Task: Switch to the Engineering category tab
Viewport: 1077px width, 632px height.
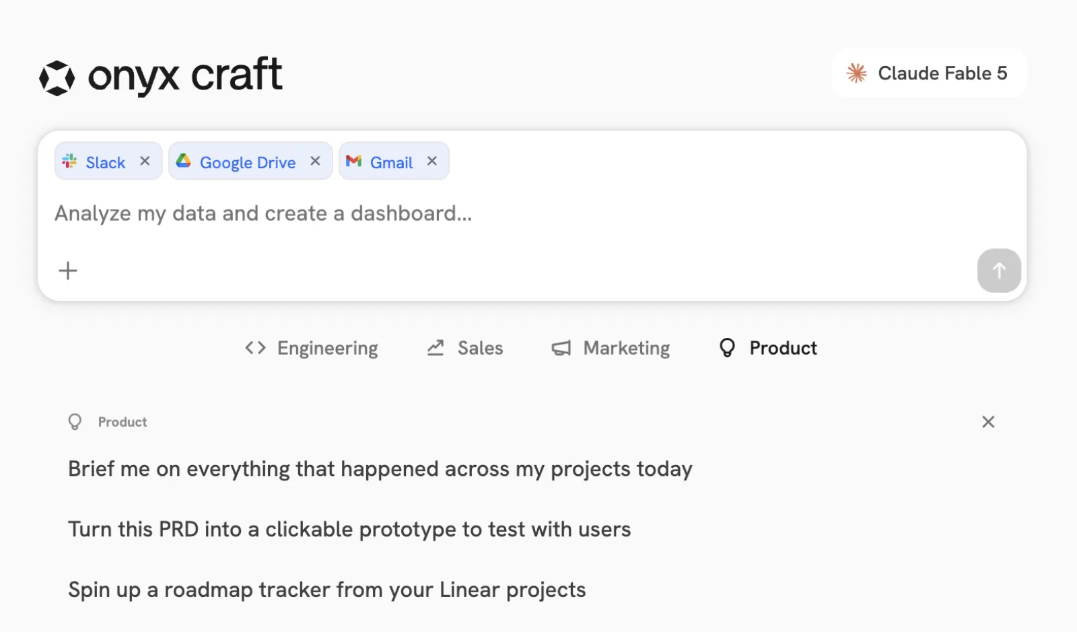Action: [312, 348]
